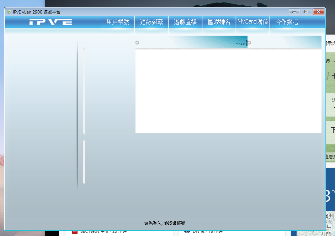Minimize the IPvE vLan 2900 window
This screenshot has width=335, height=236.
(x=294, y=12)
